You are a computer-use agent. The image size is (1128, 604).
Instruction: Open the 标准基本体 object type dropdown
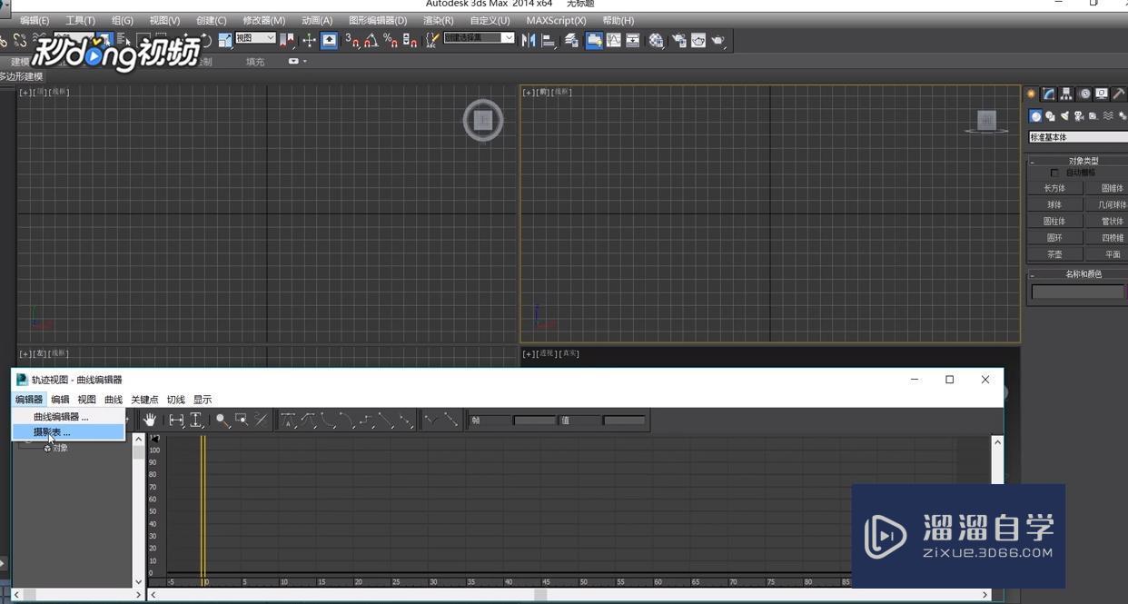(x=1078, y=137)
